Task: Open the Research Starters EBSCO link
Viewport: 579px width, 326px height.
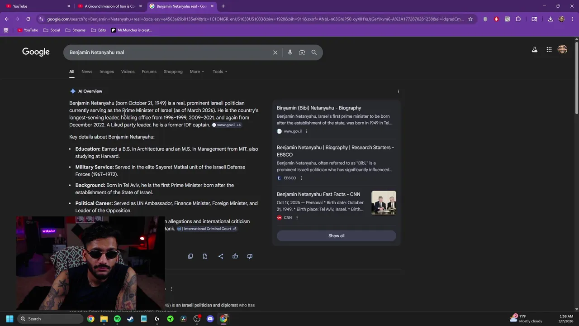Action: (335, 151)
